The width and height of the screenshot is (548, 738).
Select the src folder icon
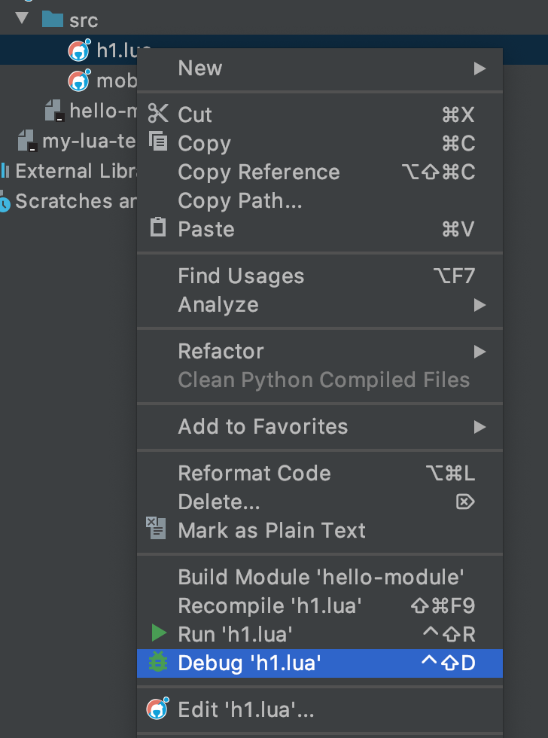(x=52, y=20)
